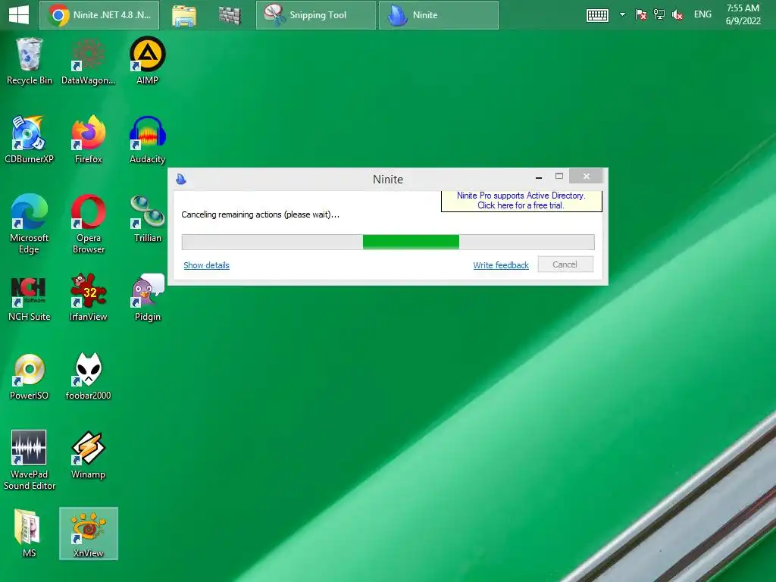
Task: Switch to Snipping Tool in taskbar
Action: tap(316, 15)
